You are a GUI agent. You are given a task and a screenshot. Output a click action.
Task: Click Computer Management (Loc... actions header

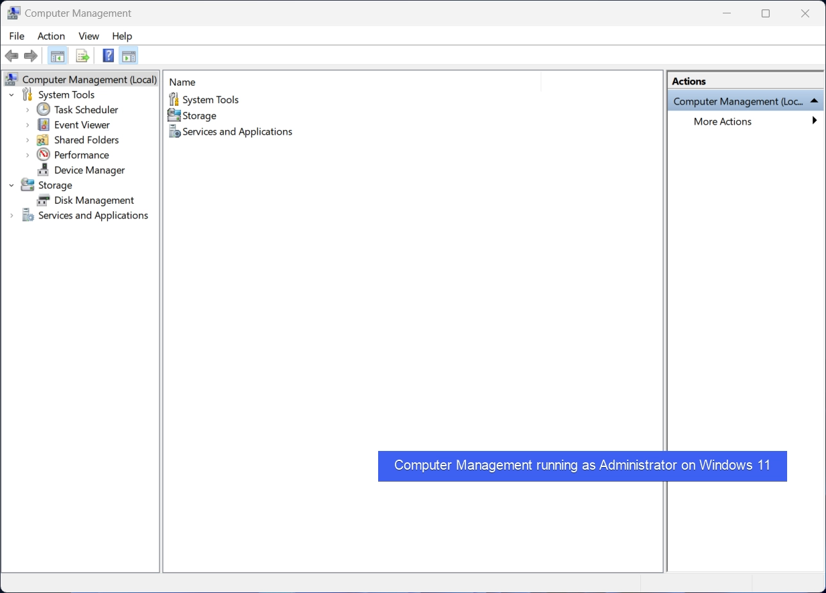click(746, 101)
